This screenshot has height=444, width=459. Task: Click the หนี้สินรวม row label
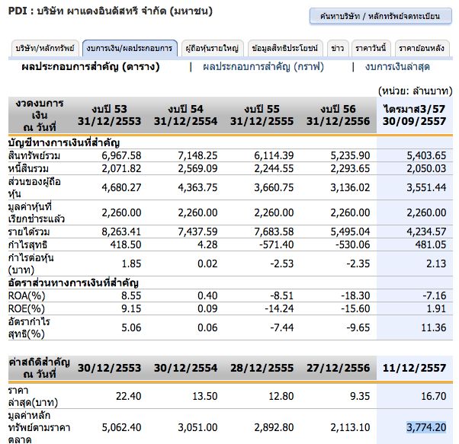click(28, 168)
